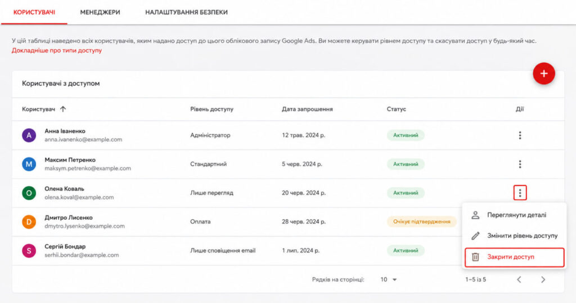
Task: Click Користувач column header
Action: pyautogui.click(x=38, y=109)
